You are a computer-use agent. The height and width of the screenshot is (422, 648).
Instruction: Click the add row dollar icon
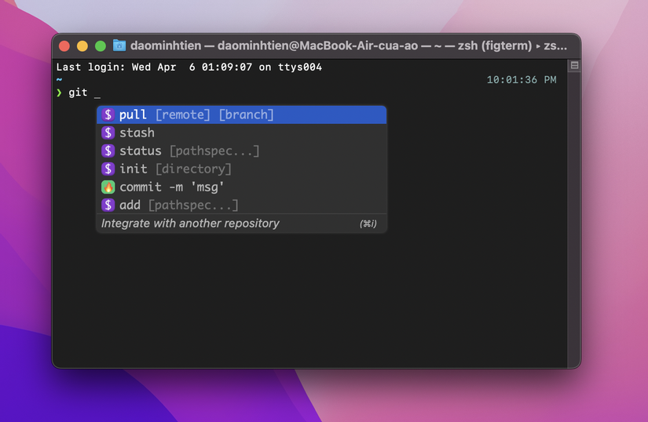pos(108,205)
